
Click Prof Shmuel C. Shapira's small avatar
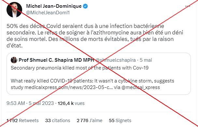click(14, 60)
